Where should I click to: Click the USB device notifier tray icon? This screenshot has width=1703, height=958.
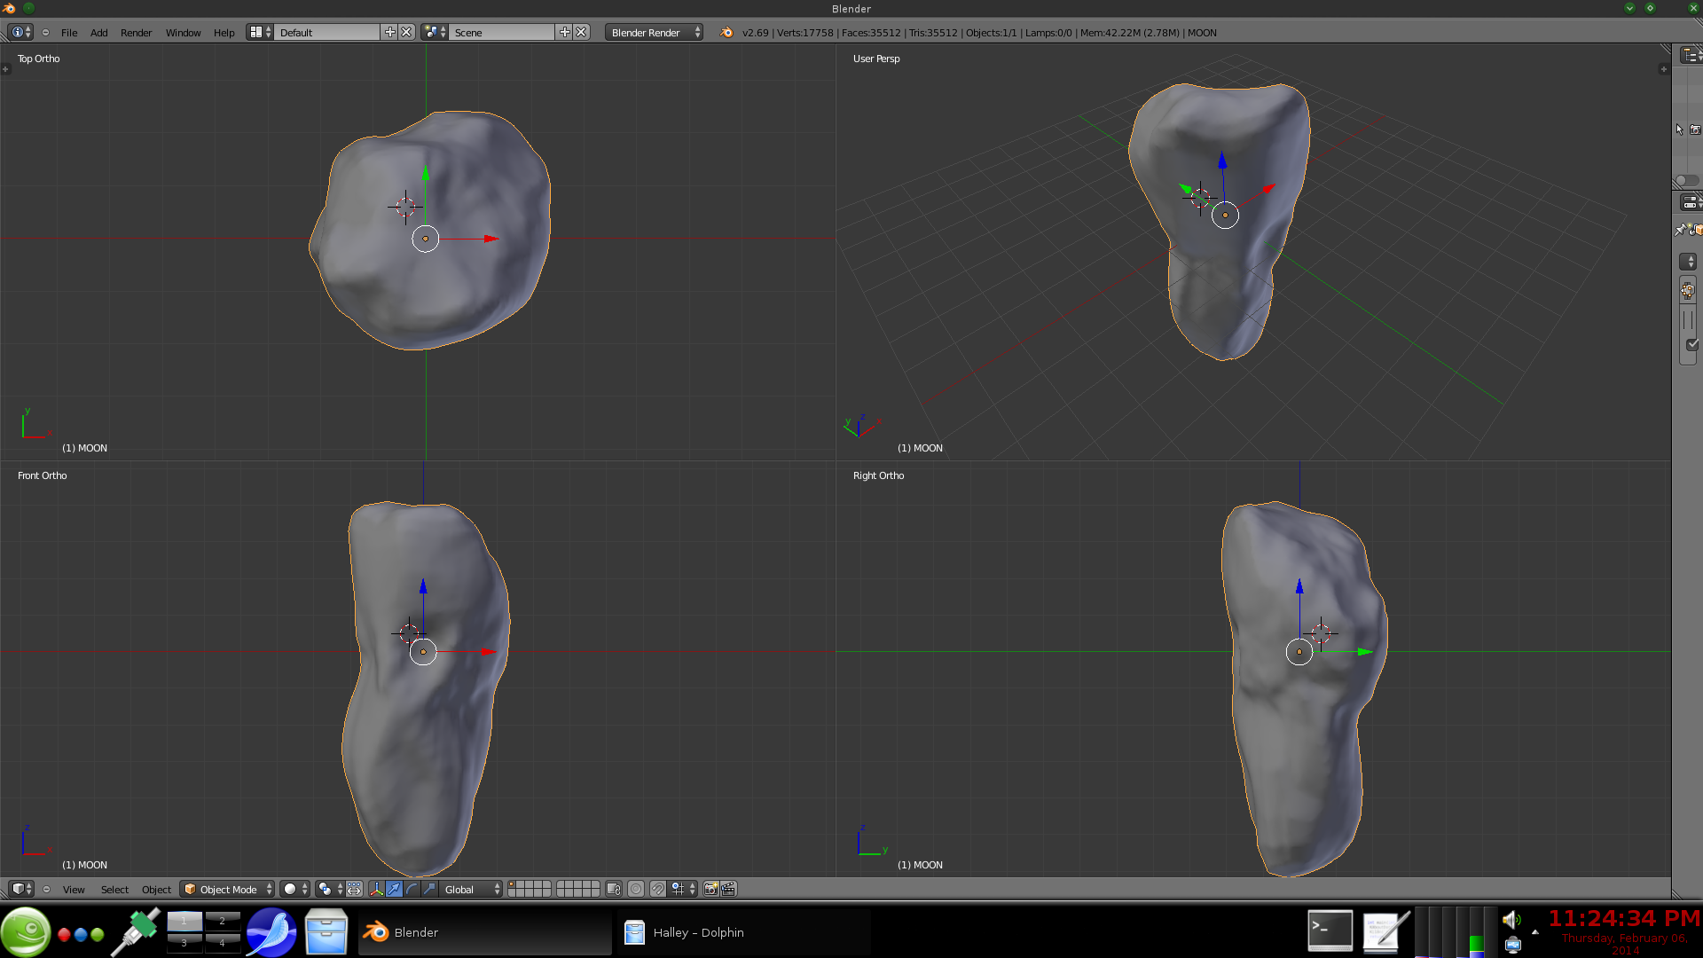click(x=1513, y=945)
